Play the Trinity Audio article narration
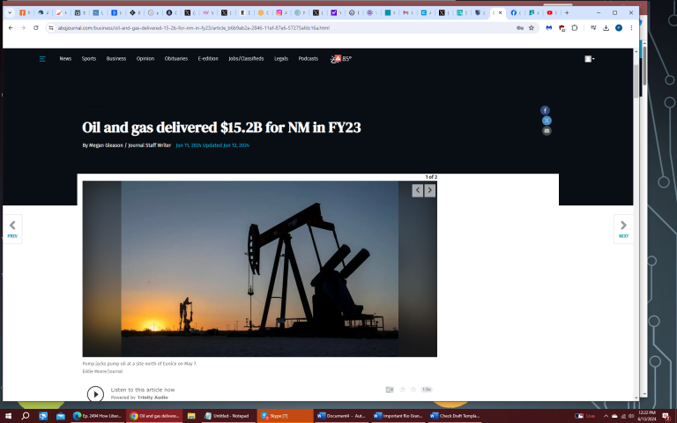677x423 pixels. pos(95,393)
